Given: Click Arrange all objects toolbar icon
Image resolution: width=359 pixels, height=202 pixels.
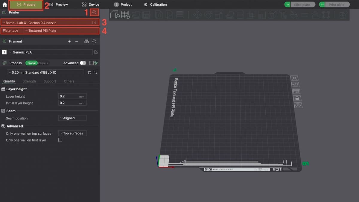Looking at the screenshot, I should (x=147, y=15).
